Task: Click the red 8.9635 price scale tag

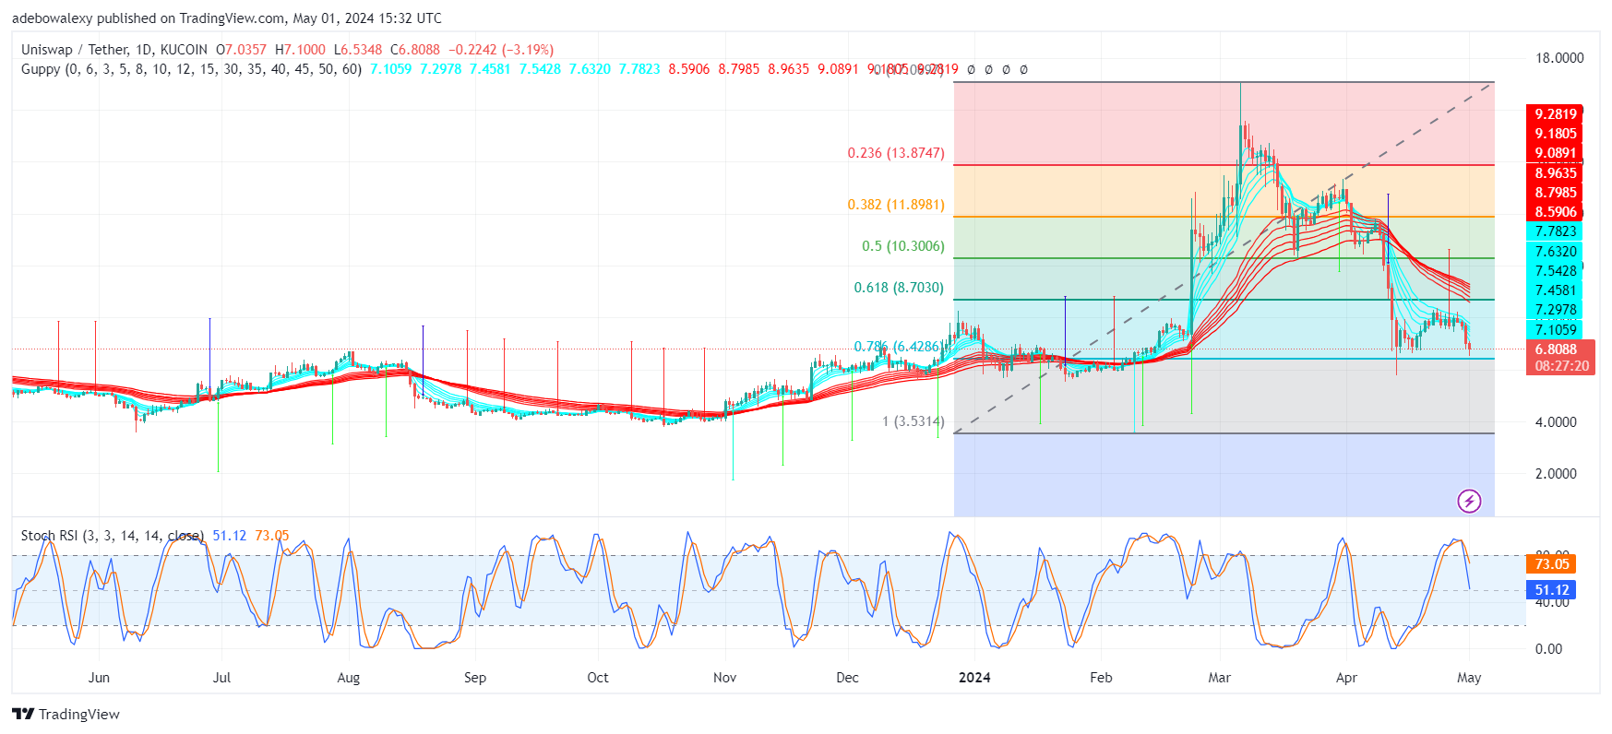Action: 1556,173
